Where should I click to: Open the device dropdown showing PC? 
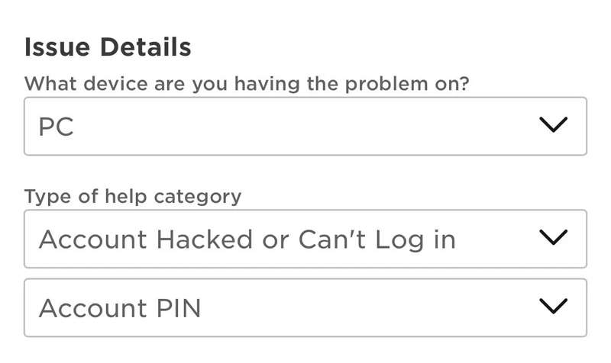tap(305, 126)
